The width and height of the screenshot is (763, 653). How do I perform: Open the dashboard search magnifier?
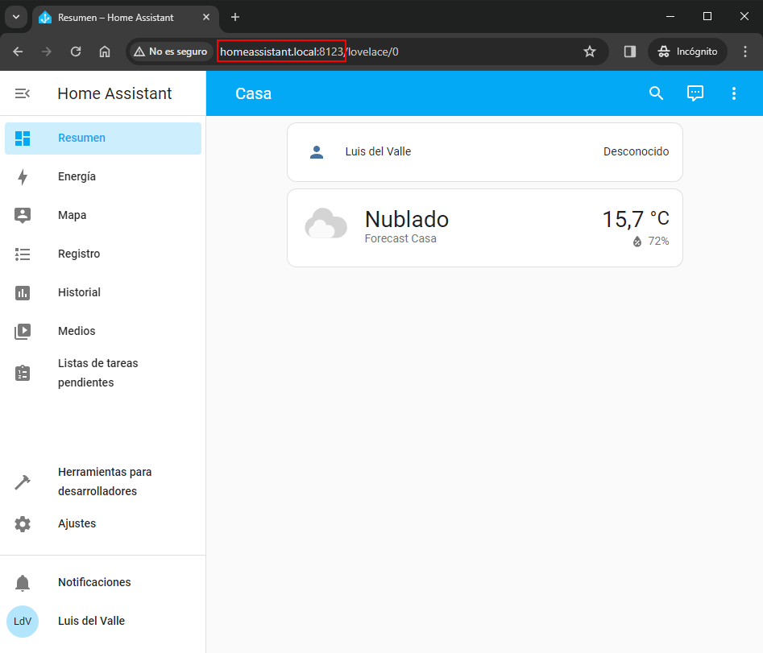click(656, 93)
